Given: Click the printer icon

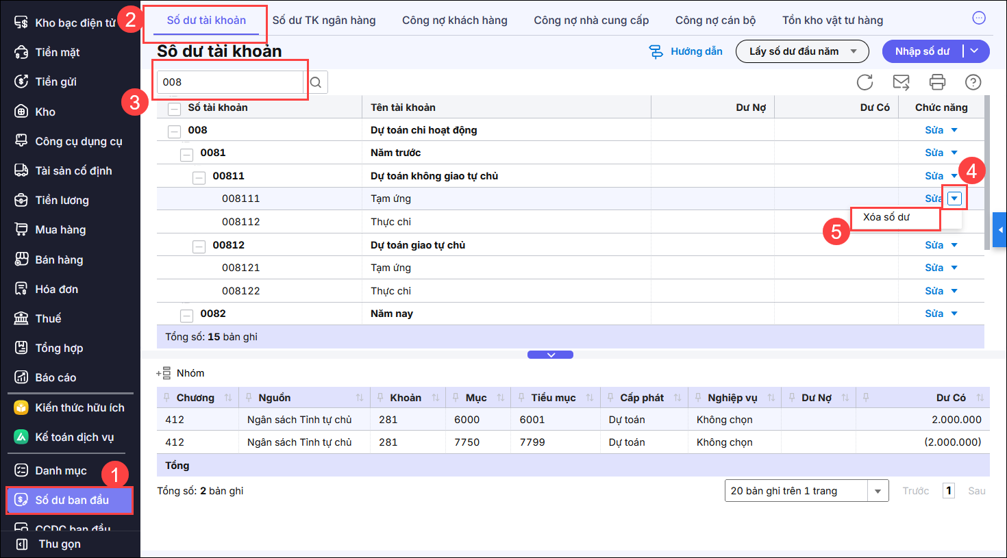Looking at the screenshot, I should (937, 82).
